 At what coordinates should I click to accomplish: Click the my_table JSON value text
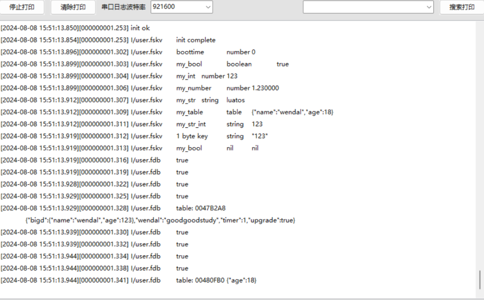pyautogui.click(x=292, y=112)
